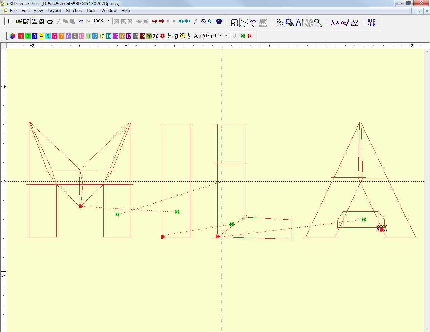
Task: Click the needle up/down command icon
Action: point(169,36)
